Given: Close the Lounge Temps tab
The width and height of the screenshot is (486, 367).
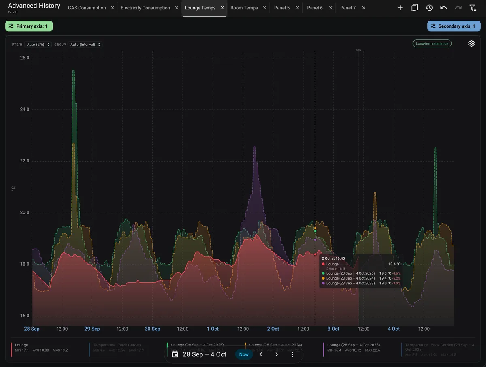Looking at the screenshot, I should pyautogui.click(x=222, y=8).
